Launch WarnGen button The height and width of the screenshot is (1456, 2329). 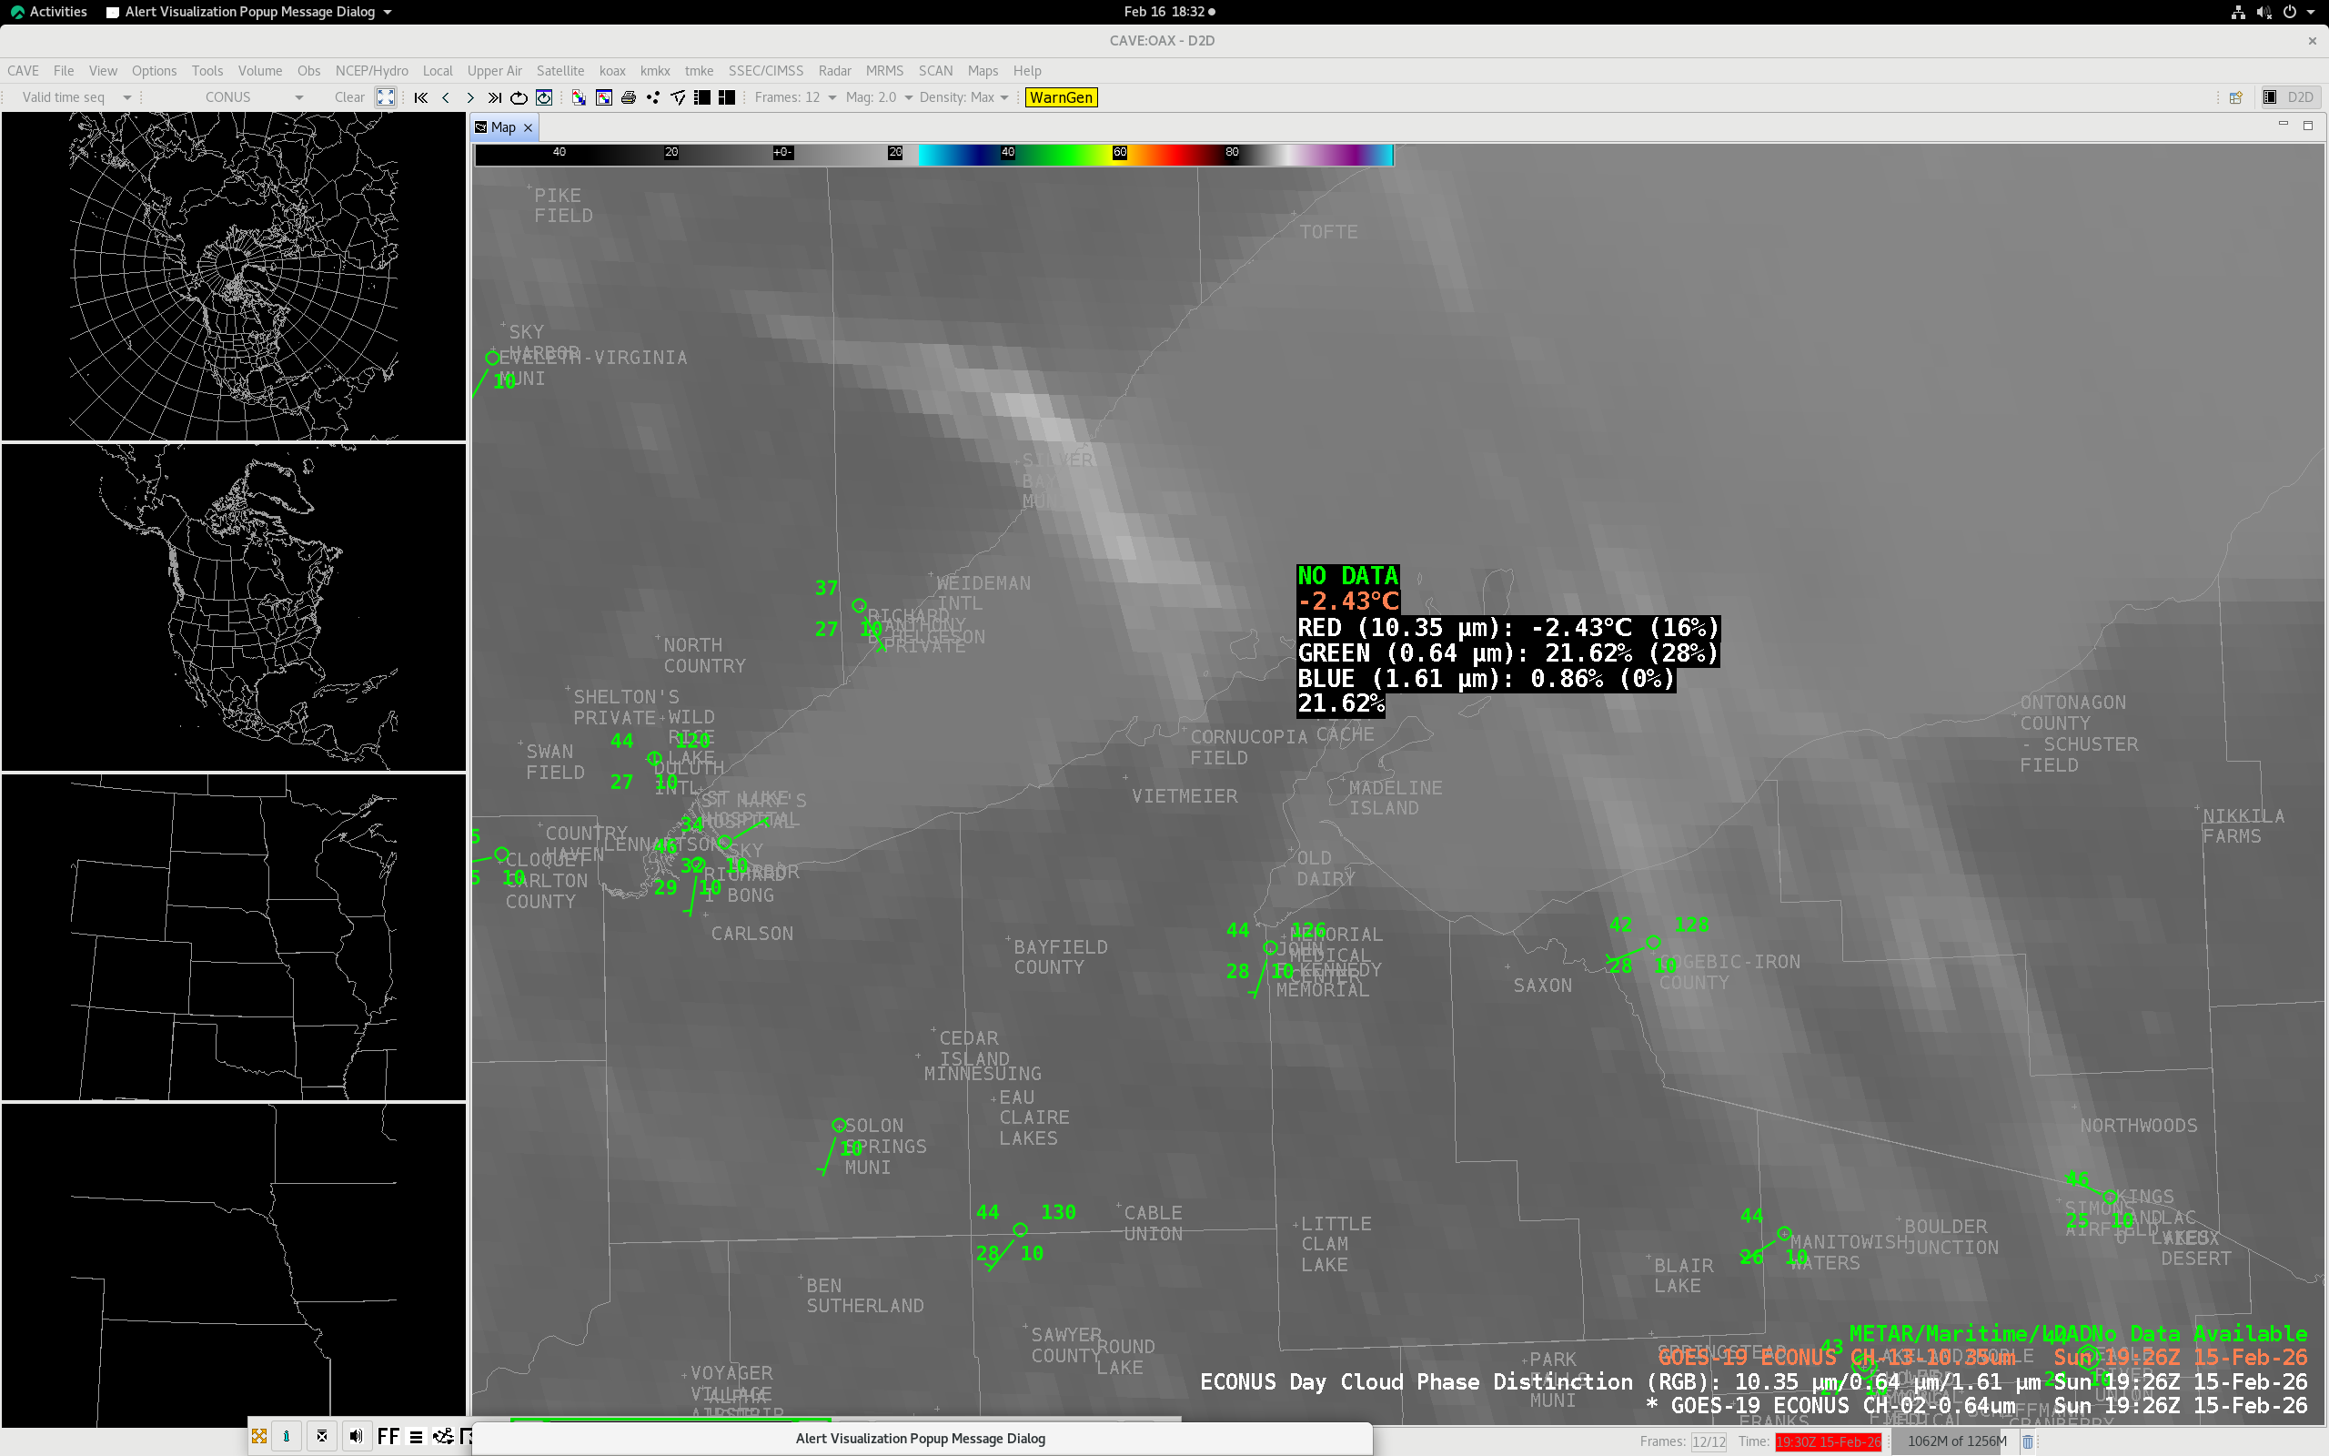(1060, 97)
